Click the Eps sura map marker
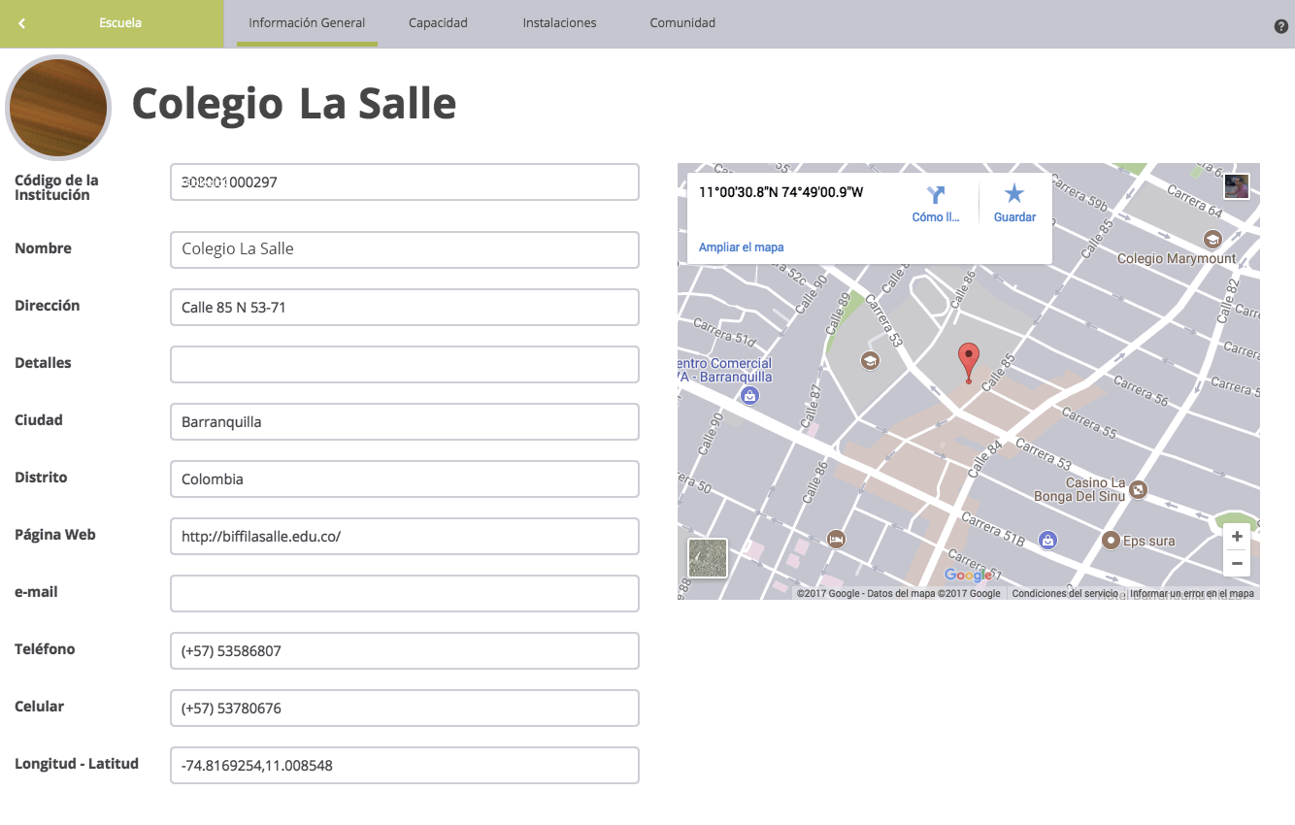 (x=1110, y=540)
